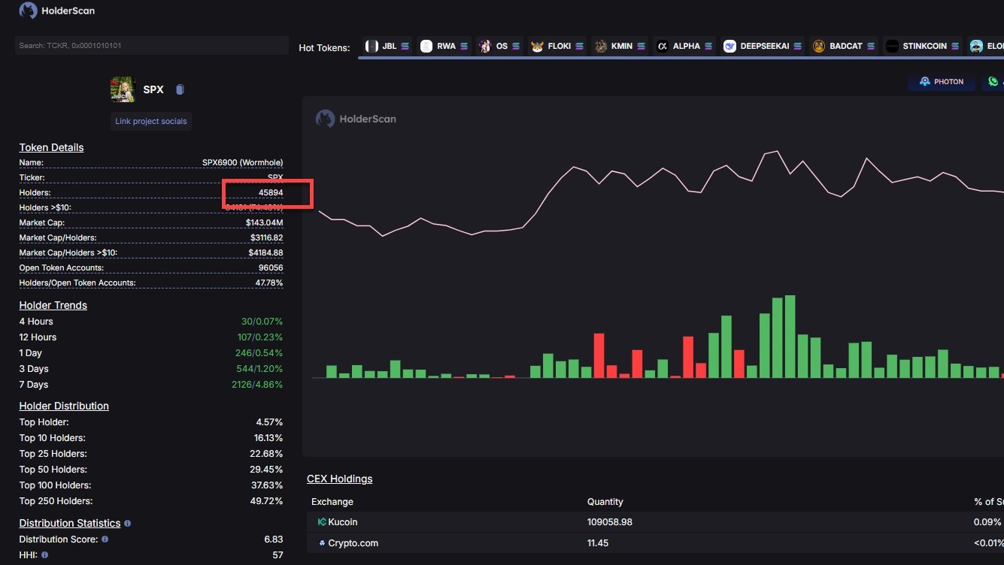Viewport: 1004px width, 565px height.
Task: Click the DEEPSEEKAI token icon
Action: (x=729, y=47)
